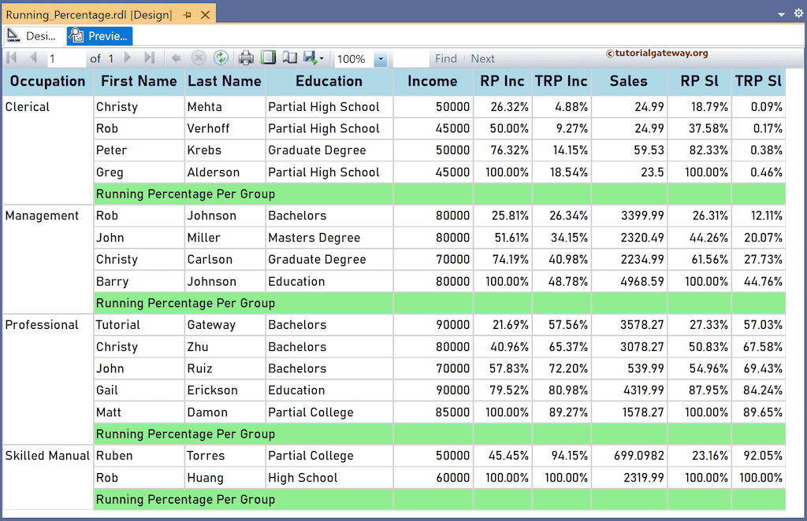Open the zoom level dropdown
The image size is (807, 521).
[380, 57]
